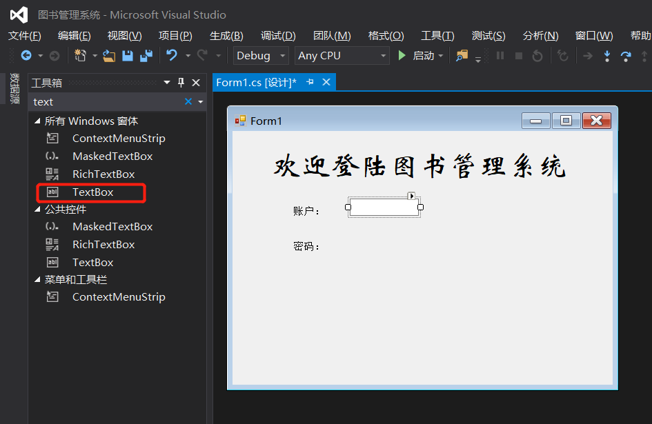Viewport: 652px width, 424px height.
Task: Open the Any CPU platform dropdown
Action: pos(383,56)
